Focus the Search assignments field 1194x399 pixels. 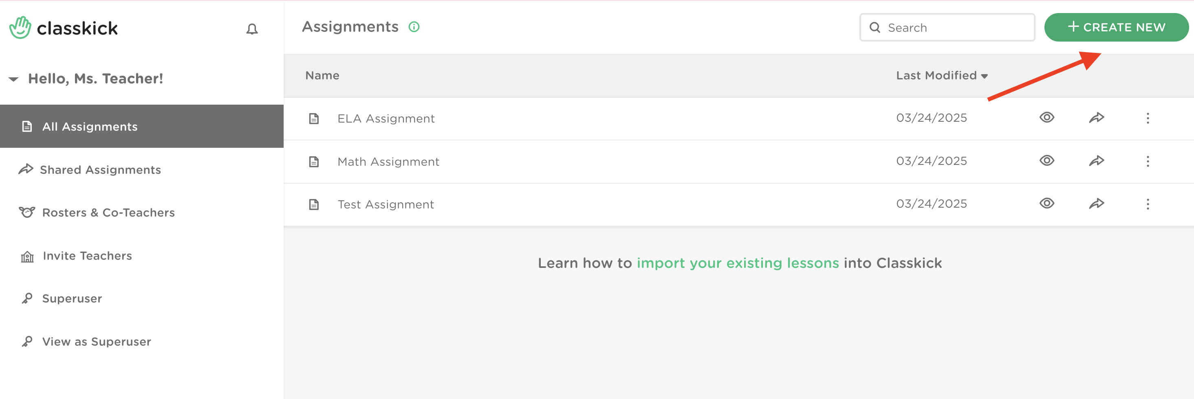pyautogui.click(x=947, y=27)
